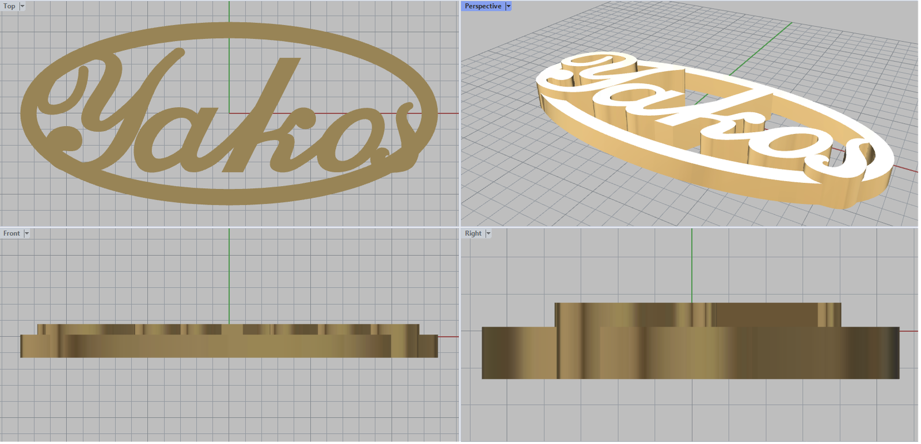Expand the Right viewport dropdown arrow
921x444 pixels.
click(x=488, y=234)
